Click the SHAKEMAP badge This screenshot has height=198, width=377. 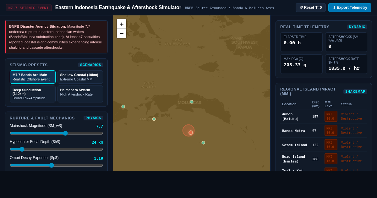(355, 91)
